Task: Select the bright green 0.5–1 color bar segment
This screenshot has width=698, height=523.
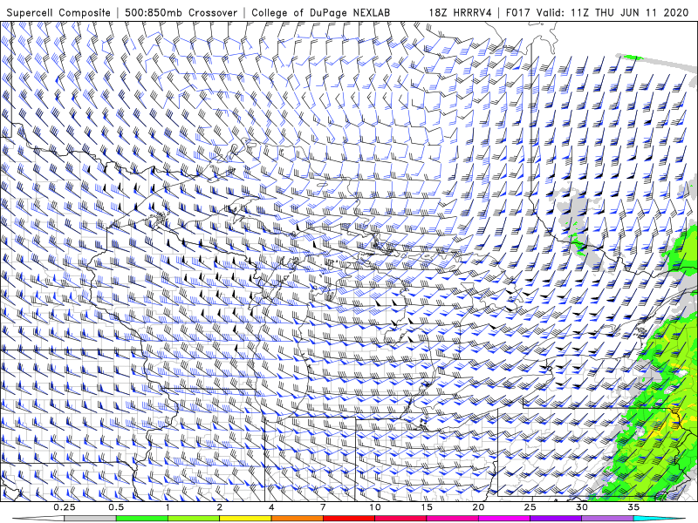Action: [141, 519]
